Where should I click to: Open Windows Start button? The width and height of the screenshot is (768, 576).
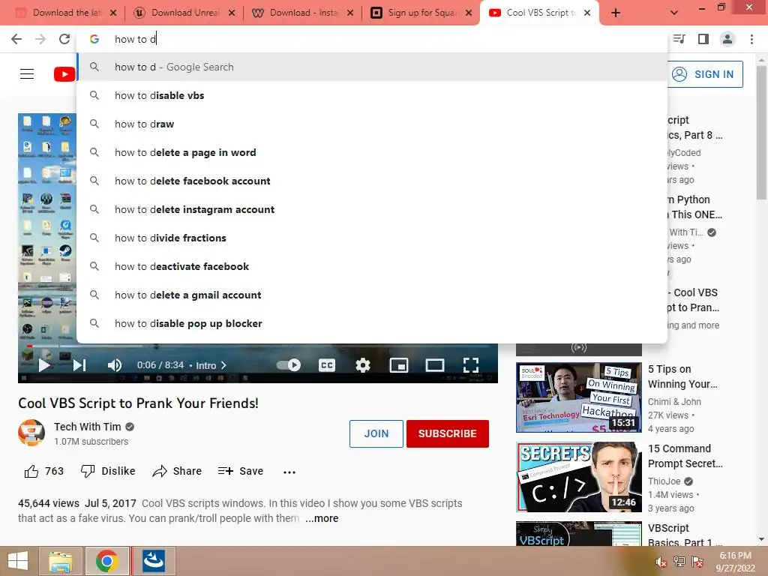[18, 561]
